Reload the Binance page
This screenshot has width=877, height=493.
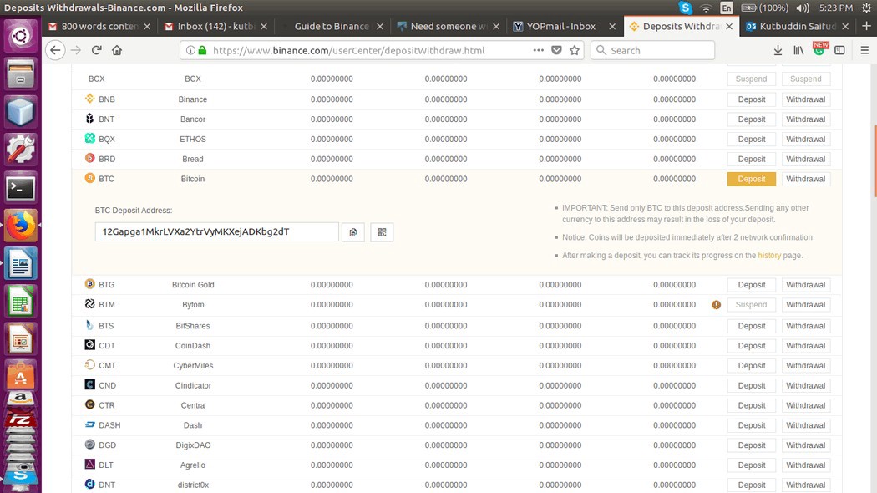tap(96, 50)
